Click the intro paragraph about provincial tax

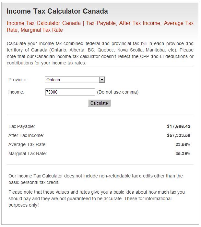pyautogui.click(x=100, y=53)
